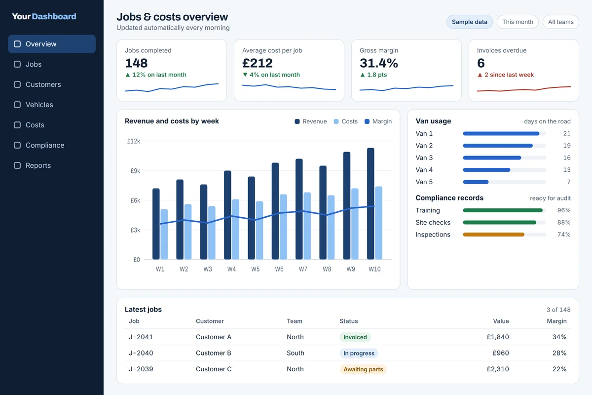Open the Customers section
Viewport: 592px width, 395px height.
pos(52,84)
